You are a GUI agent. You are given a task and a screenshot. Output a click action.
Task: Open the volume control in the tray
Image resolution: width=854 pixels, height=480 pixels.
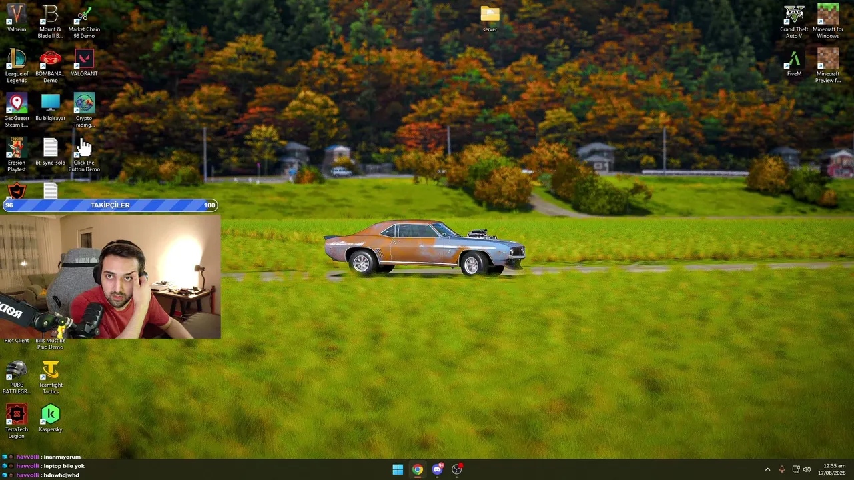807,469
